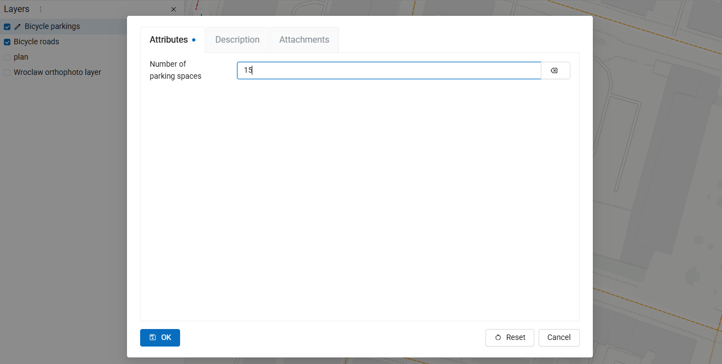Viewport: 722px width, 364px height.
Task: Open the Layers panel options menu
Action: [x=40, y=9]
